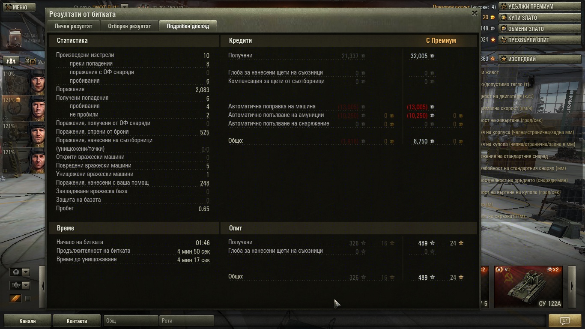
Task: Open the crew members icon tab
Action: click(11, 61)
